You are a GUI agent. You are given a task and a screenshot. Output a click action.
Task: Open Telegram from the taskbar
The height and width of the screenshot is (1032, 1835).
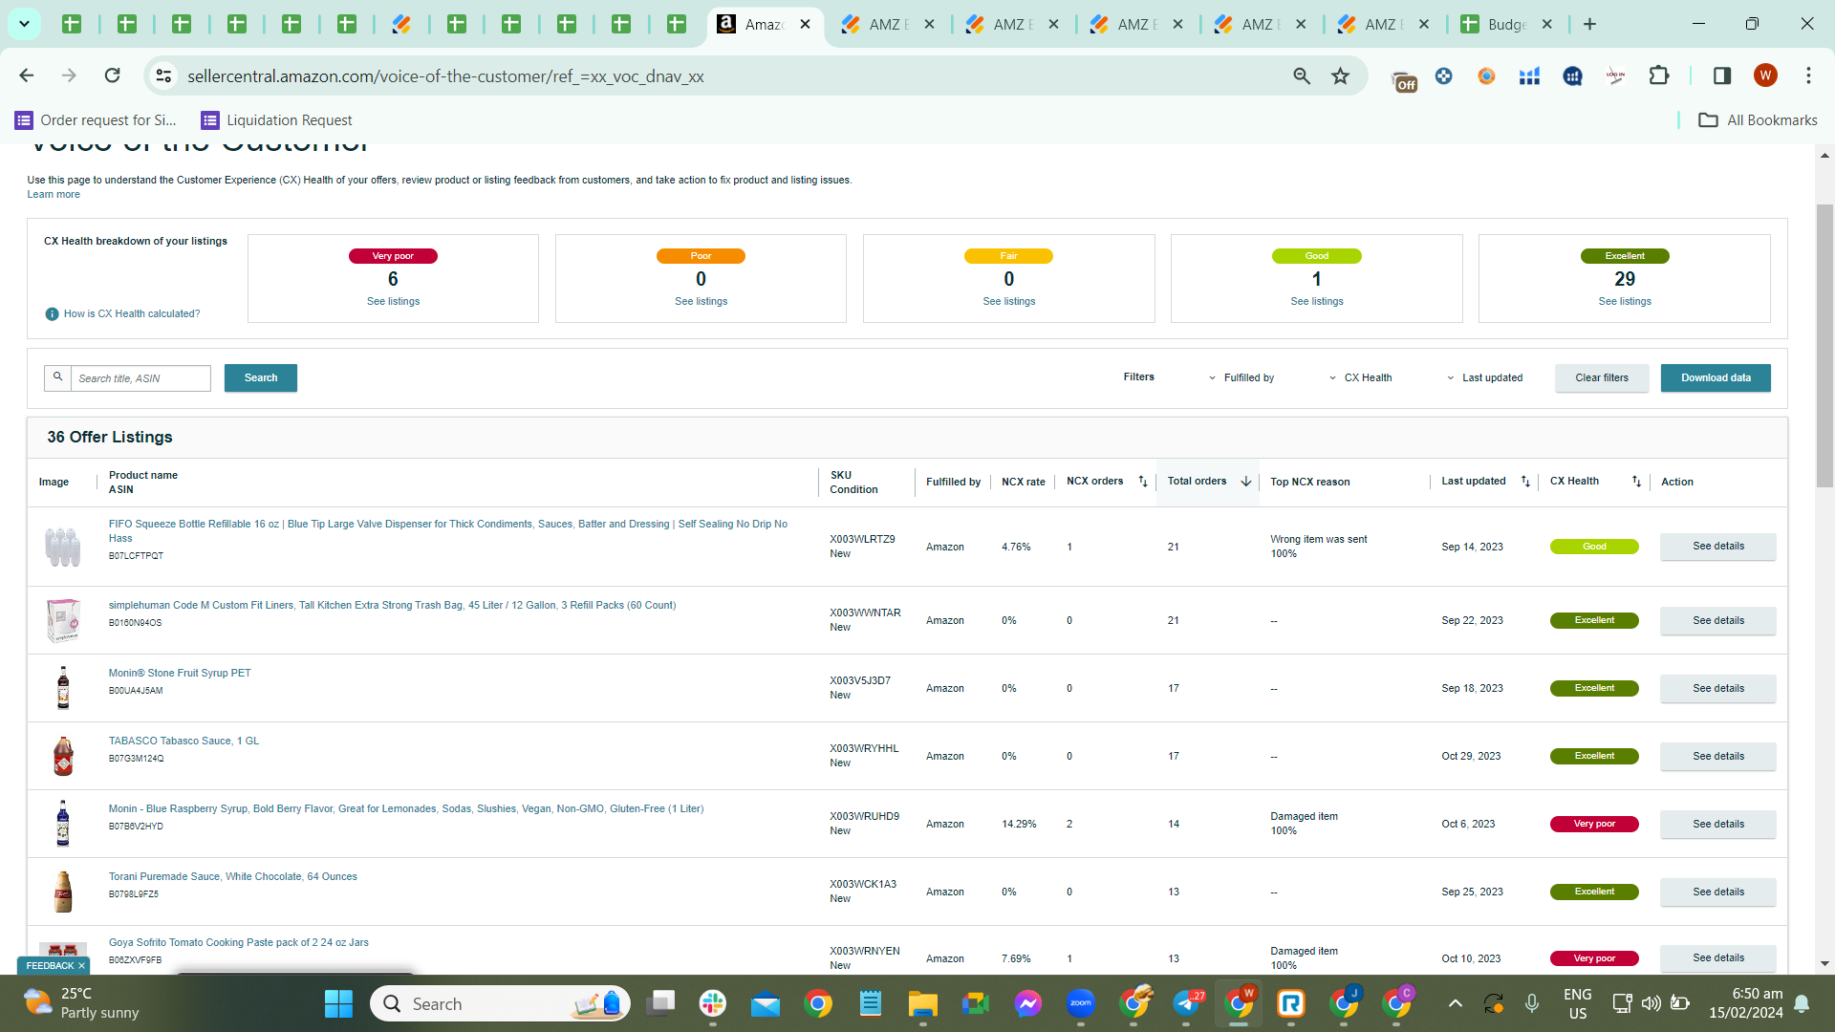point(1186,1003)
